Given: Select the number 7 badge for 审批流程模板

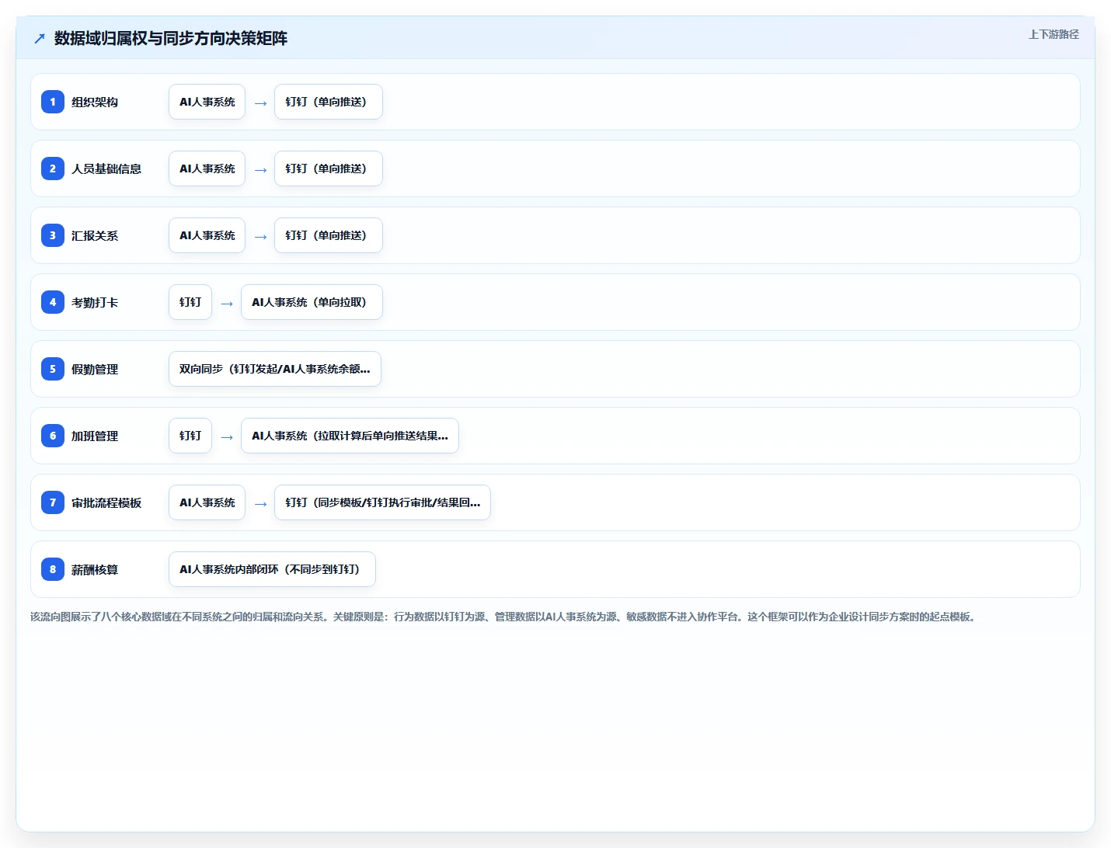Looking at the screenshot, I should click(53, 502).
